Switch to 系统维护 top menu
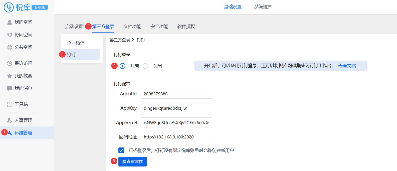Viewport: 397px width, 171px height. pyautogui.click(x=263, y=7)
